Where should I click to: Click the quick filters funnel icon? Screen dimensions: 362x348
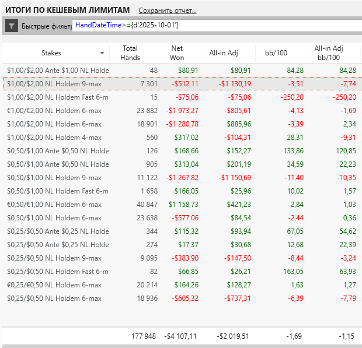(12, 26)
